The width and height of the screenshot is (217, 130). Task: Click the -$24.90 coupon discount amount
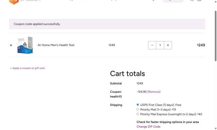coord(142,92)
